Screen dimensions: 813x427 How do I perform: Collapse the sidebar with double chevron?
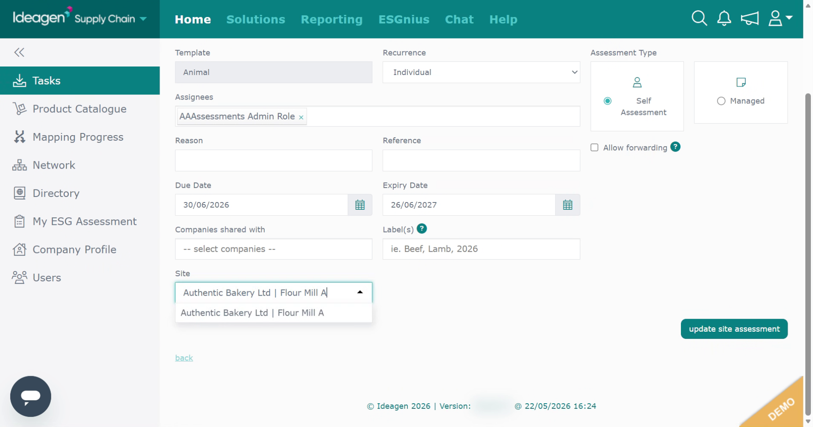pyautogui.click(x=19, y=52)
